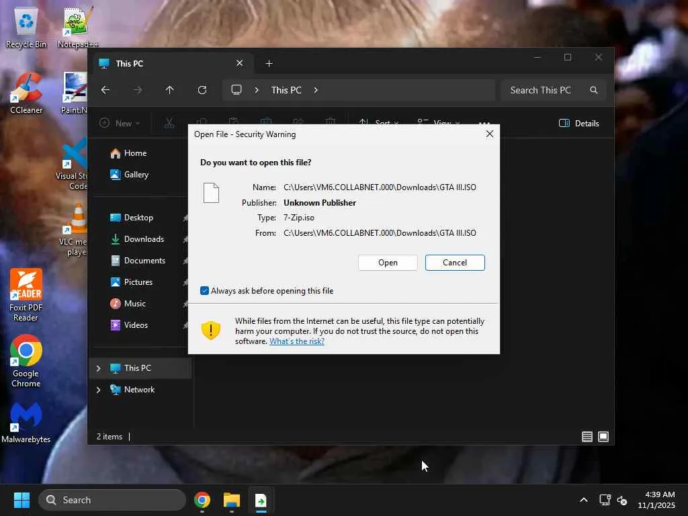Select the Visual Studio Code desktop icon
688x516 pixels.
click(73, 164)
